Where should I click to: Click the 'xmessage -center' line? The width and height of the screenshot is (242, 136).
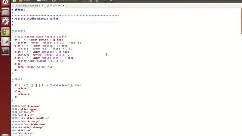(x=45, y=55)
